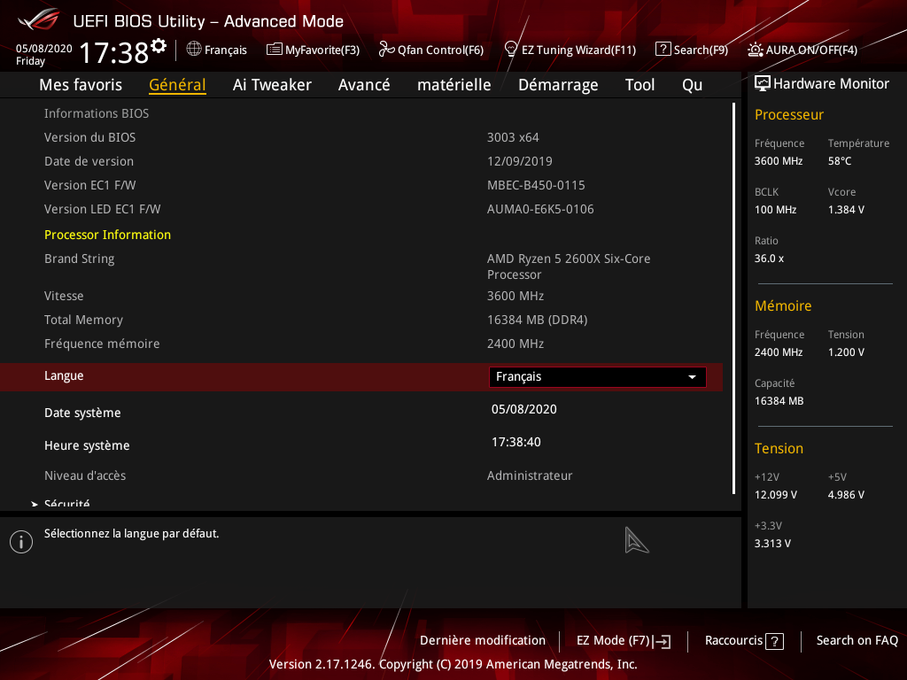Screen dimensions: 907x680
Task: Select the Date système label
Action: (x=82, y=413)
